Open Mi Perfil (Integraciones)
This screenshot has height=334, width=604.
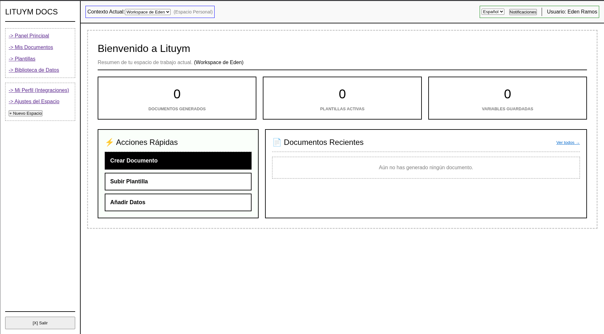click(x=39, y=90)
